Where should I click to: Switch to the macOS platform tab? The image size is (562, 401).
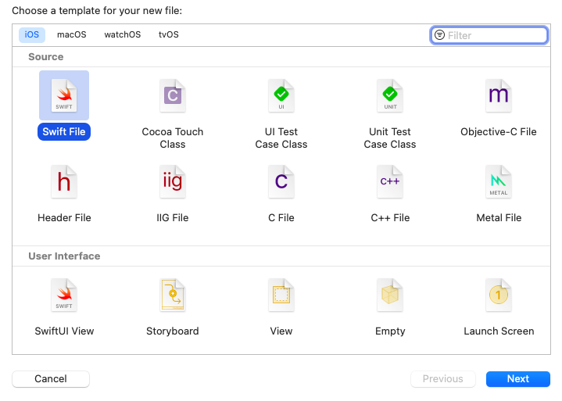72,34
